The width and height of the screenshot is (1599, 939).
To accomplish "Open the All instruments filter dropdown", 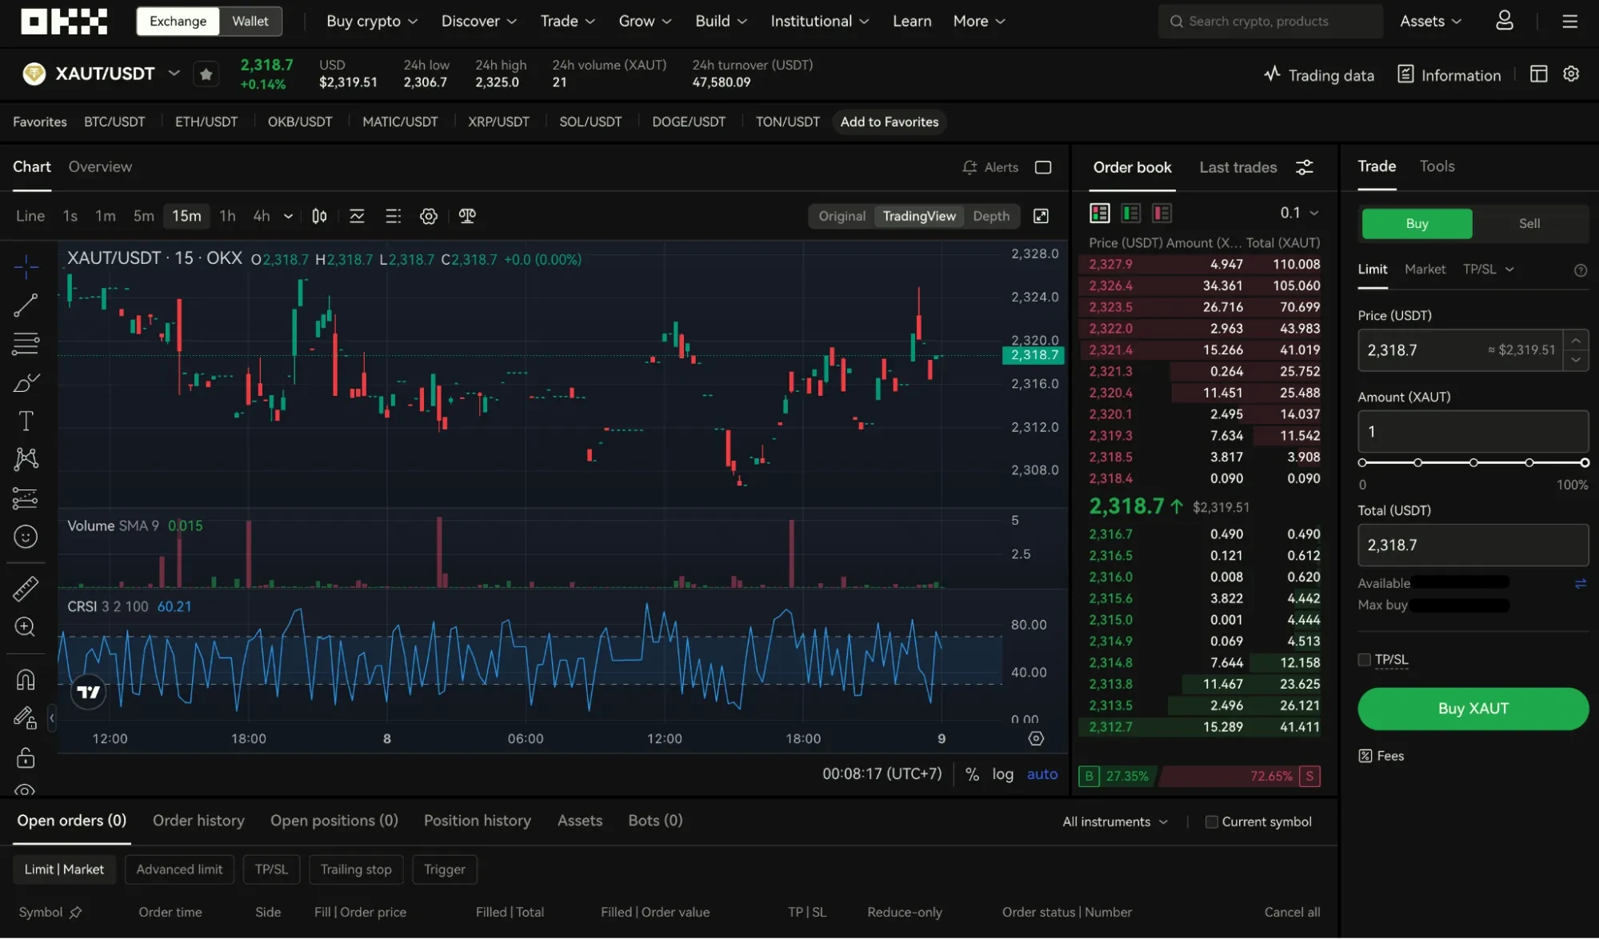I will tap(1115, 821).
